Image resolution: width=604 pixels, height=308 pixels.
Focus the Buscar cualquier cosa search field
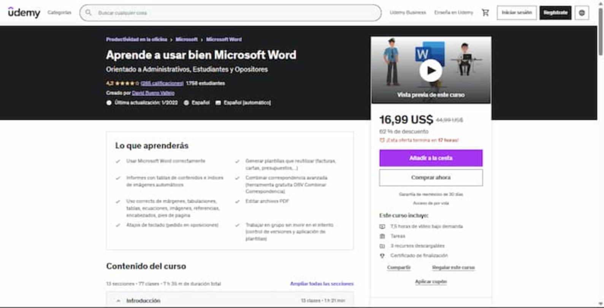pos(230,13)
